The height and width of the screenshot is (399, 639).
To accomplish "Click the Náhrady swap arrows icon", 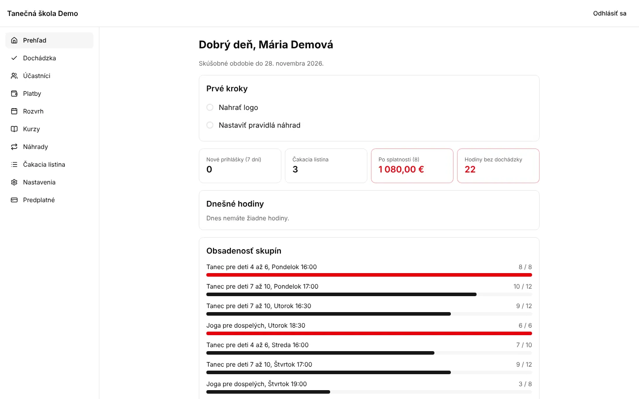I will [x=14, y=147].
